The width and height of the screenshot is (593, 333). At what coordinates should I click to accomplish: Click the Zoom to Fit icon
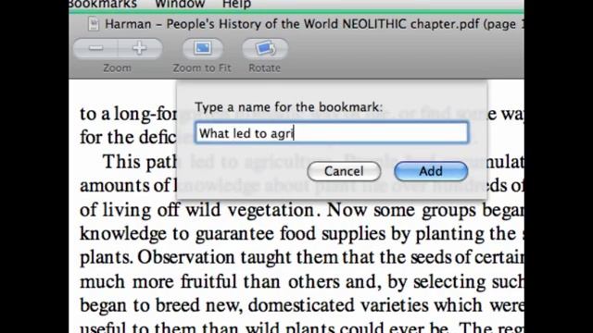[202, 49]
